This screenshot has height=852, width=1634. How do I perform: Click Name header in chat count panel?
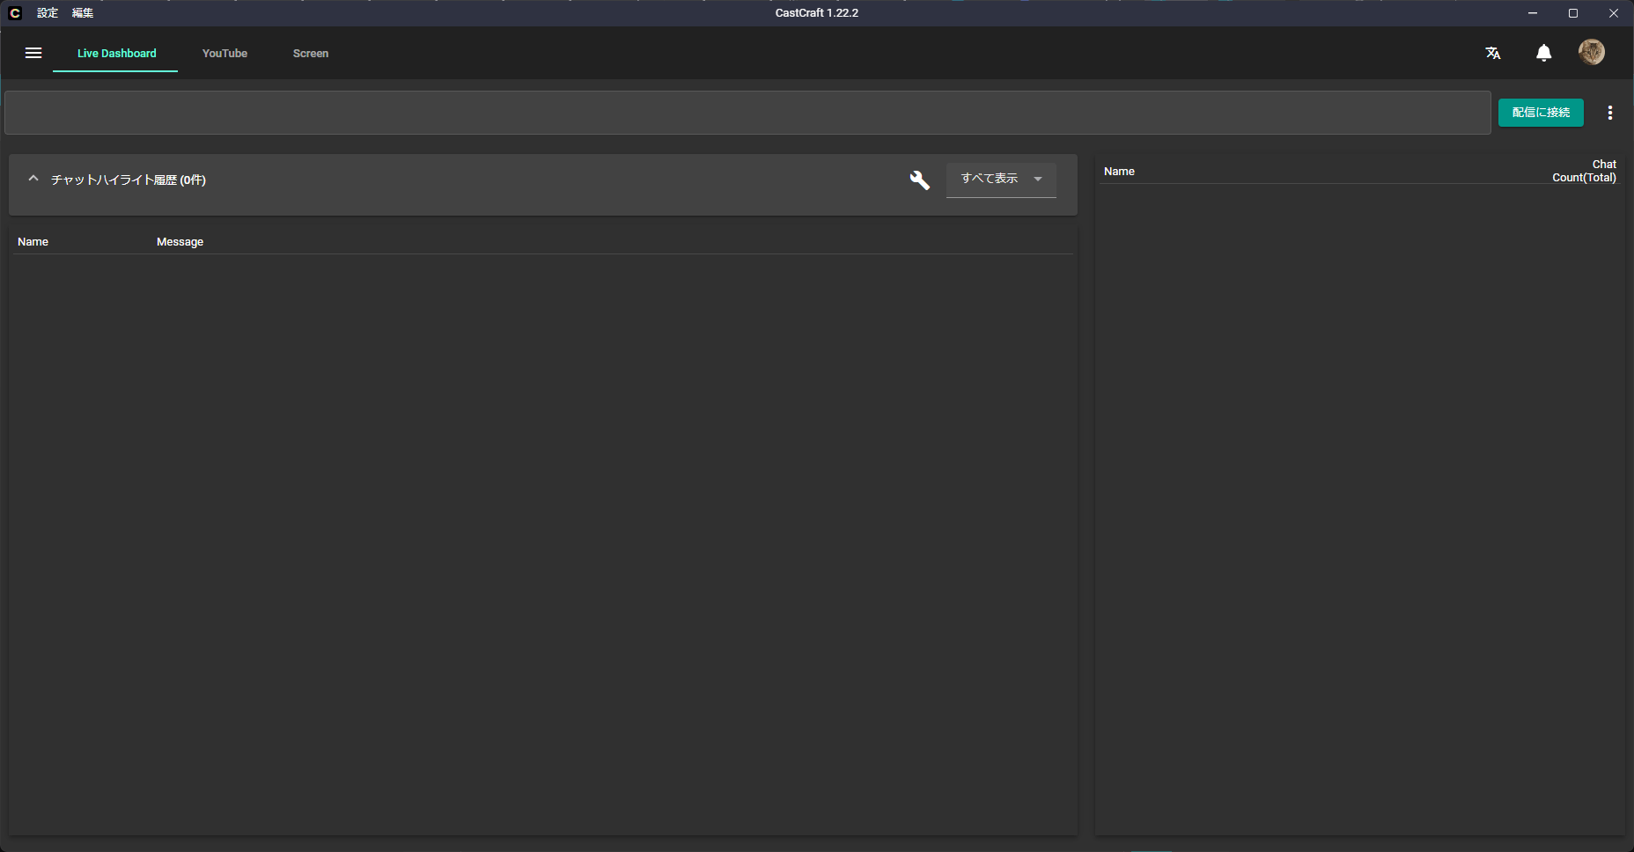(x=1119, y=172)
